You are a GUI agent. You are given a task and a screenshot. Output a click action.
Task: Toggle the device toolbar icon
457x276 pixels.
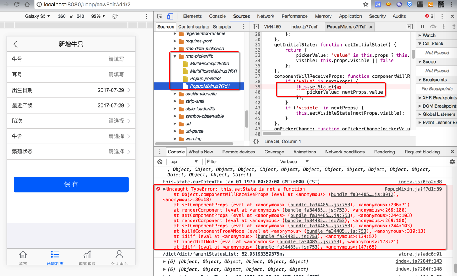170,17
